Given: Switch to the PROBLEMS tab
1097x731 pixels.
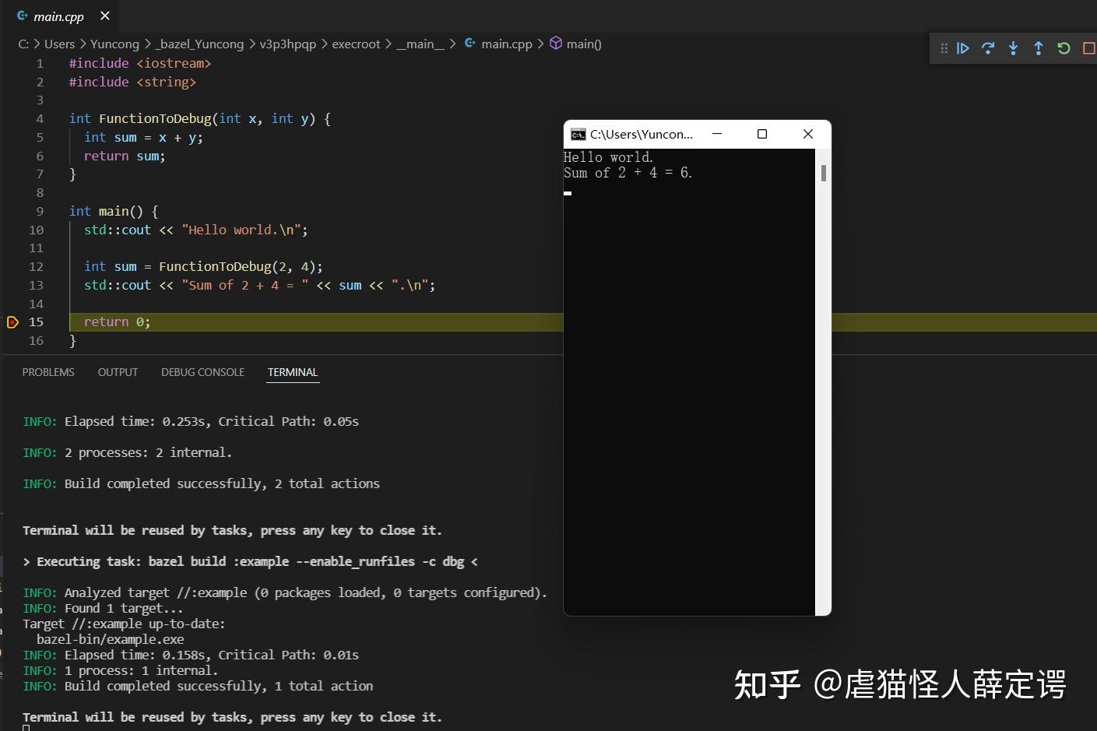Looking at the screenshot, I should coord(47,372).
